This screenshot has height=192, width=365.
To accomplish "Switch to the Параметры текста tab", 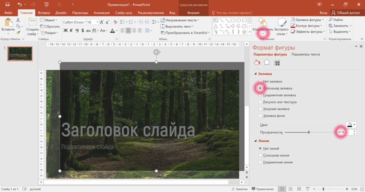I will 305,55.
